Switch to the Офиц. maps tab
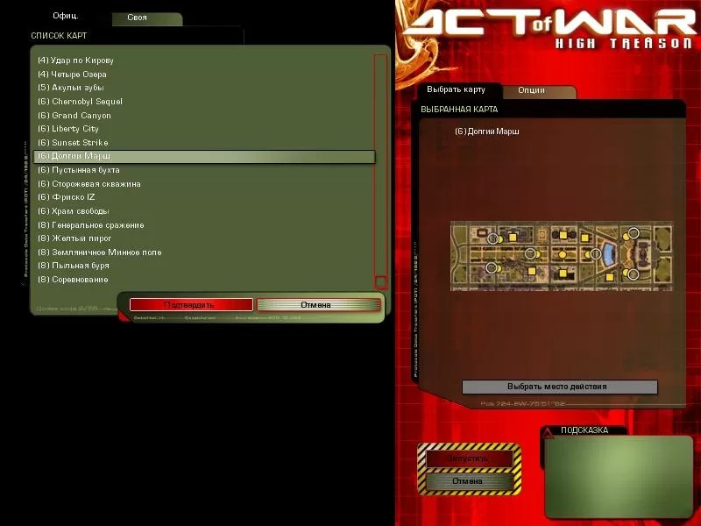Image resolution: width=701 pixels, height=526 pixels. 66,16
